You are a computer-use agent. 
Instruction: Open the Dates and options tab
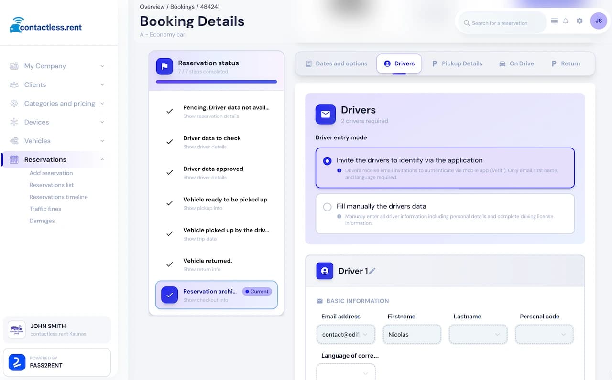point(337,63)
